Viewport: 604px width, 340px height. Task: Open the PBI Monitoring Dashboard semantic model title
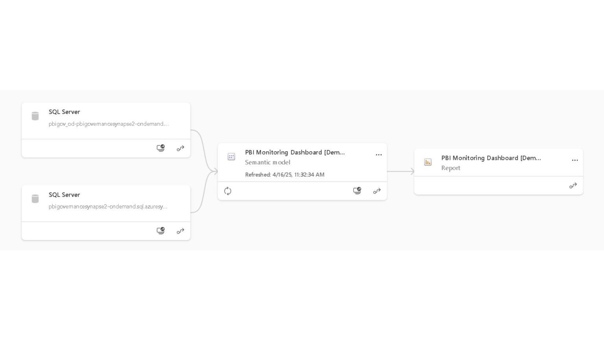[x=295, y=152]
